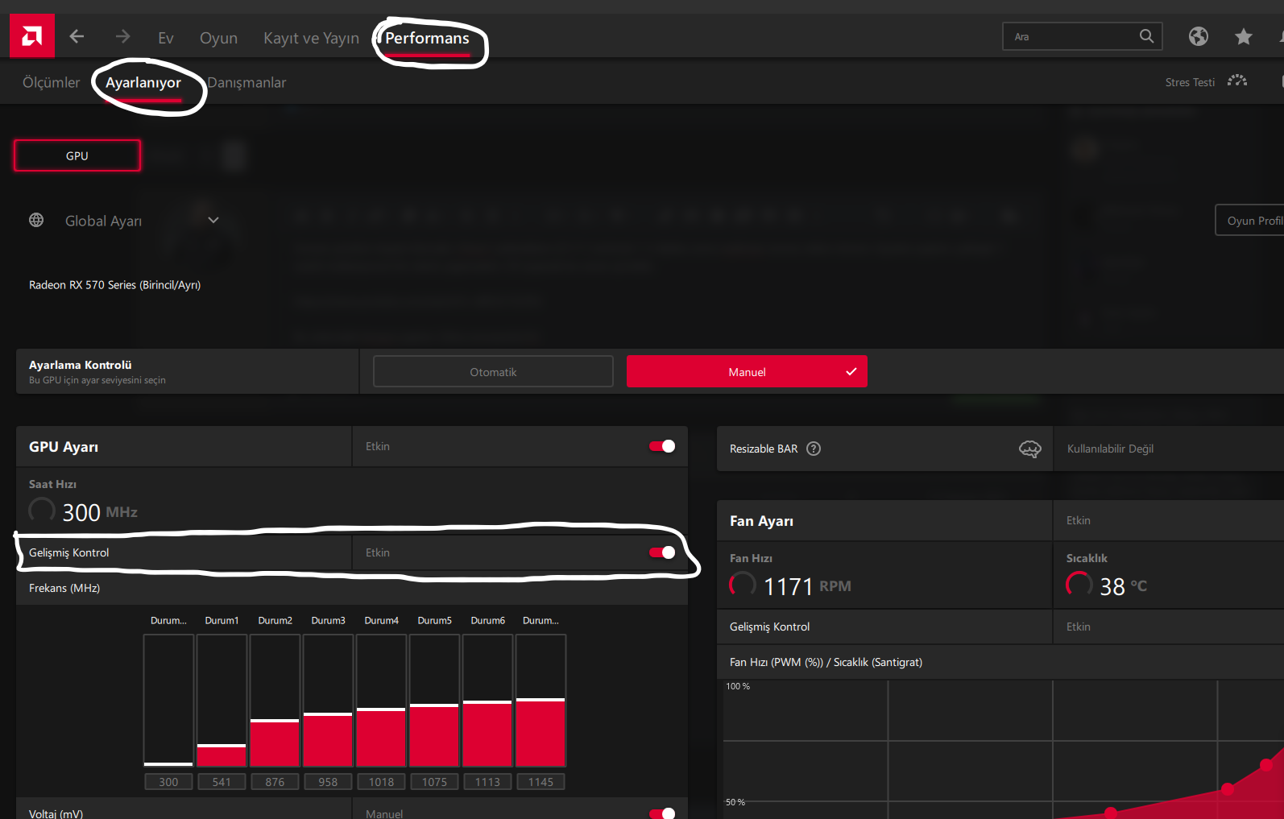
Task: Click the 1113 frequency value box
Action: [x=487, y=781]
